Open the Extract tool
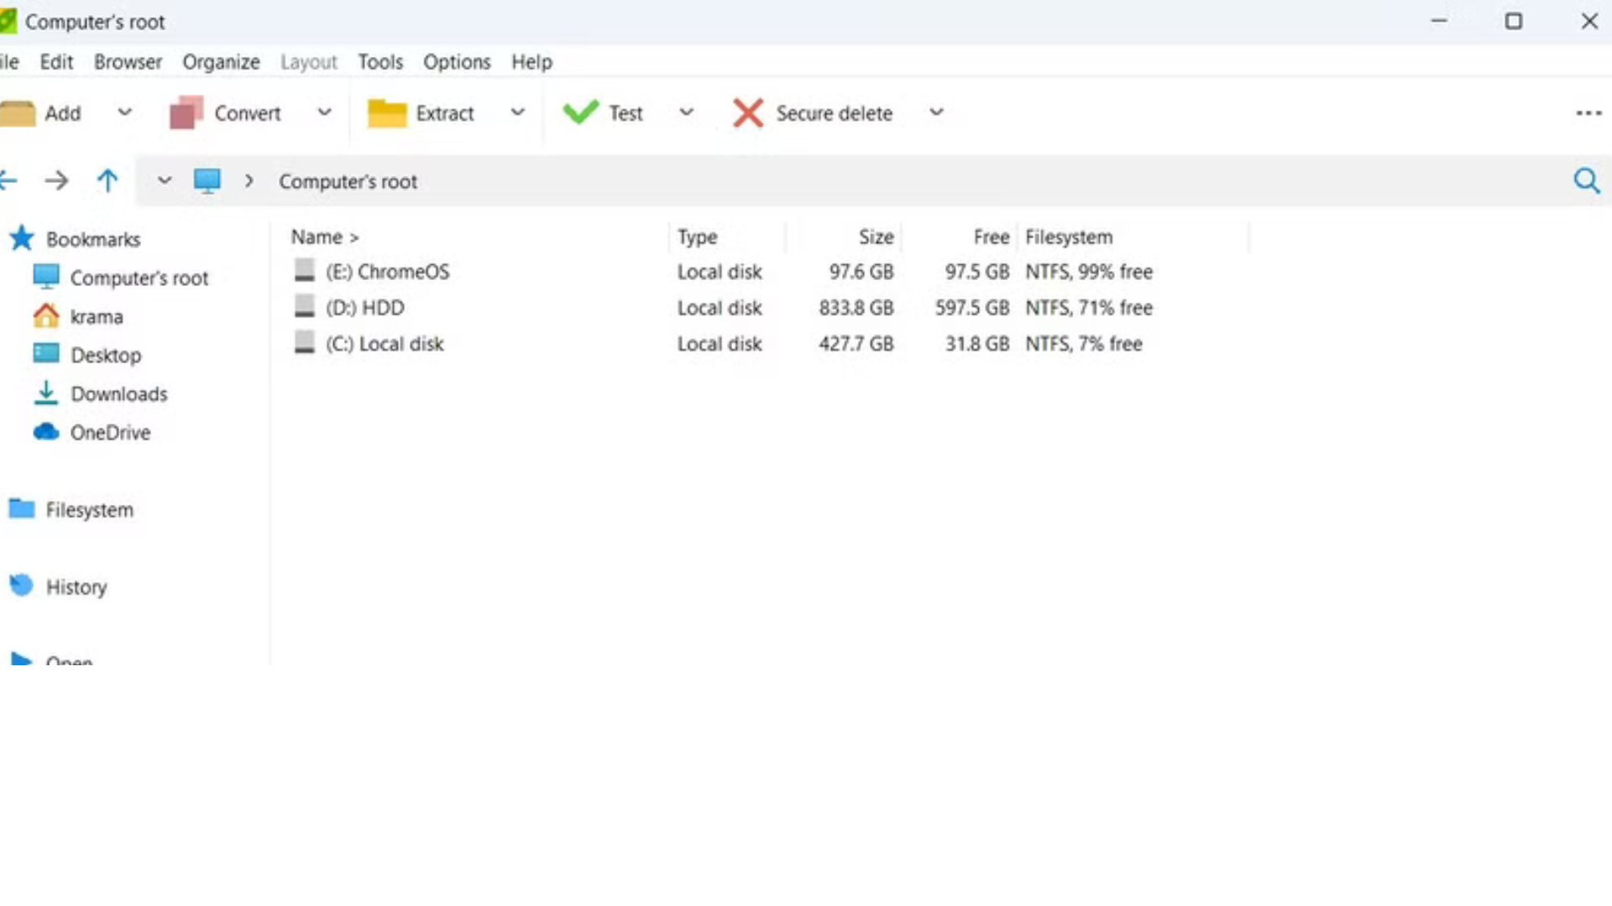 (387, 113)
